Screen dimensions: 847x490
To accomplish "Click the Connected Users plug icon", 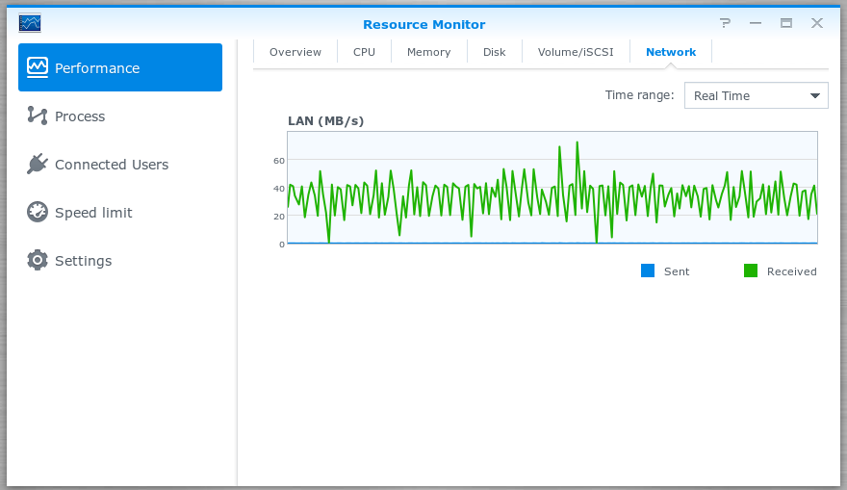I will pyautogui.click(x=38, y=164).
